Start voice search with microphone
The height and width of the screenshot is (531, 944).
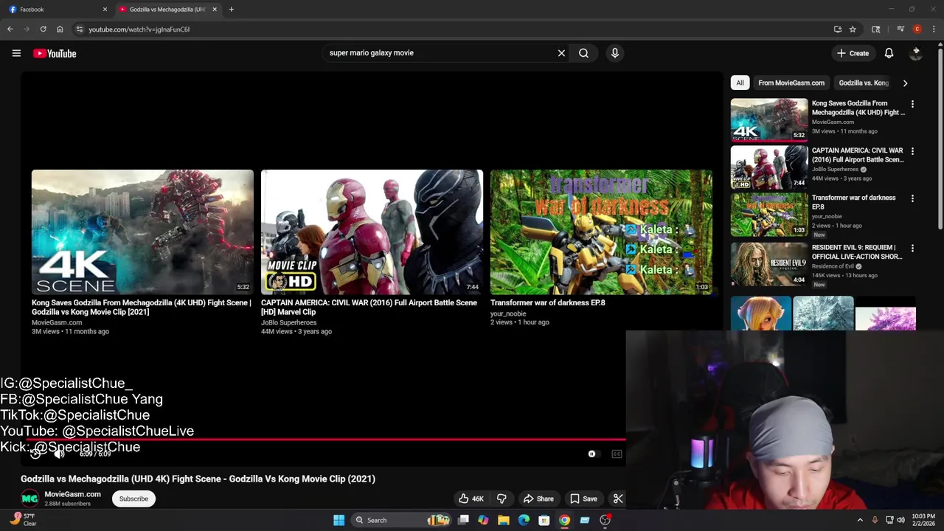614,53
